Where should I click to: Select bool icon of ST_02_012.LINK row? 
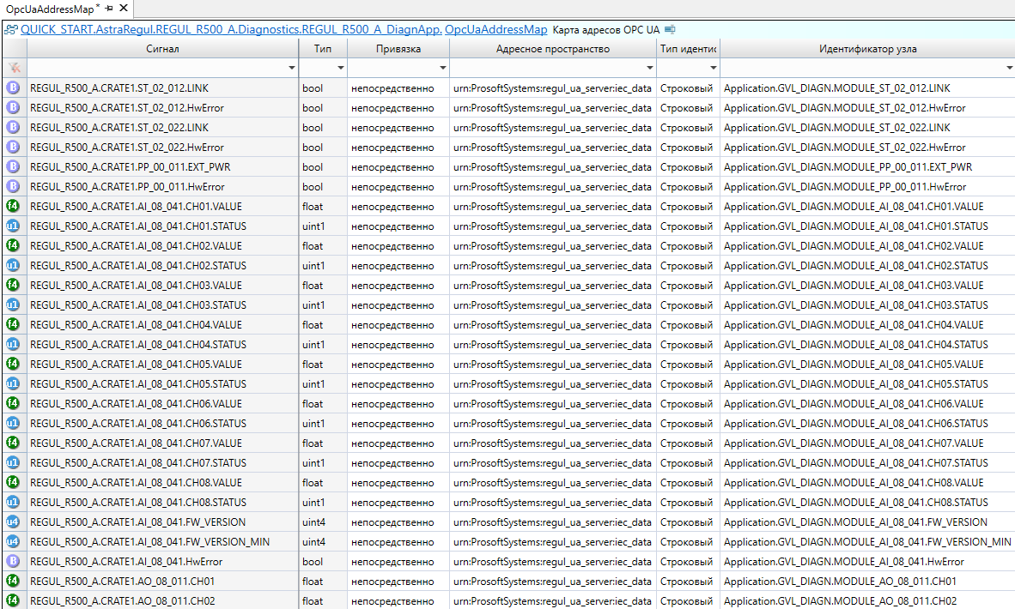pos(13,87)
